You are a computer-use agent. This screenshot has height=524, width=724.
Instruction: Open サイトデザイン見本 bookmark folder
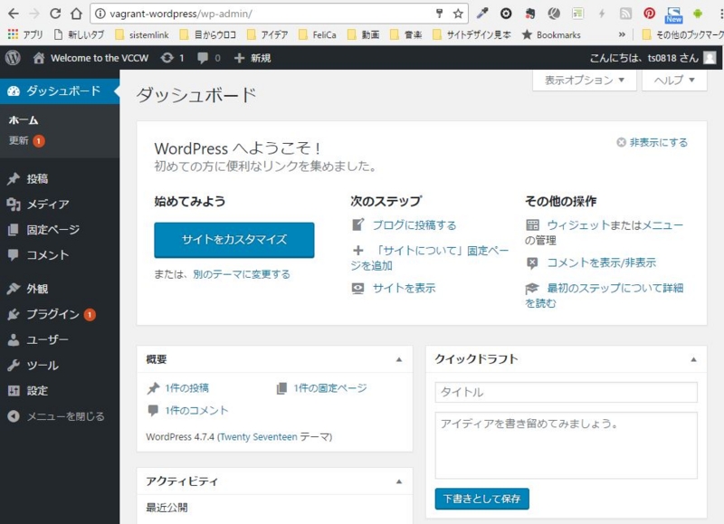click(472, 34)
